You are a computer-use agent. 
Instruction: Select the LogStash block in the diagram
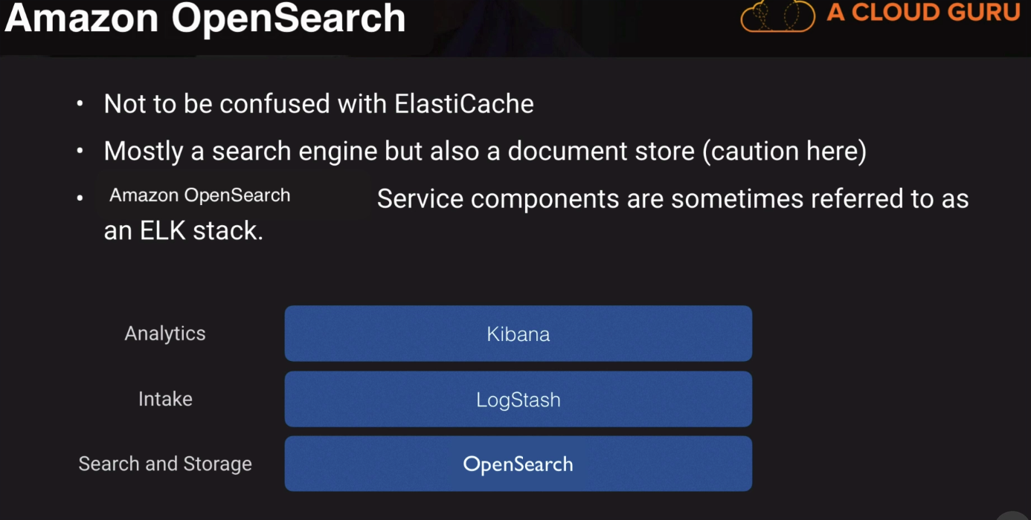(x=518, y=400)
